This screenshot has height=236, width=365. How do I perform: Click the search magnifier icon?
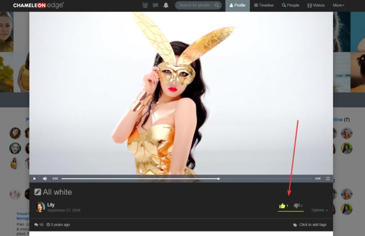click(x=217, y=5)
